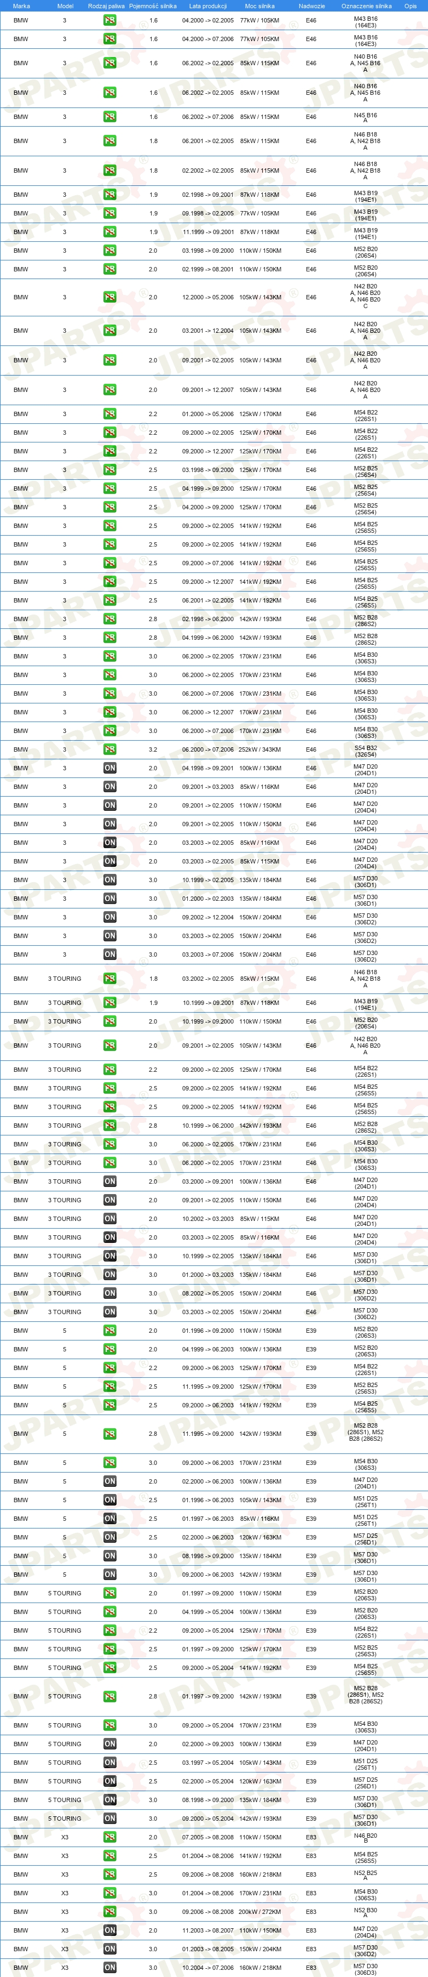
Task: Click the S54 B32 (326S4) engine code
Action: 365,750
